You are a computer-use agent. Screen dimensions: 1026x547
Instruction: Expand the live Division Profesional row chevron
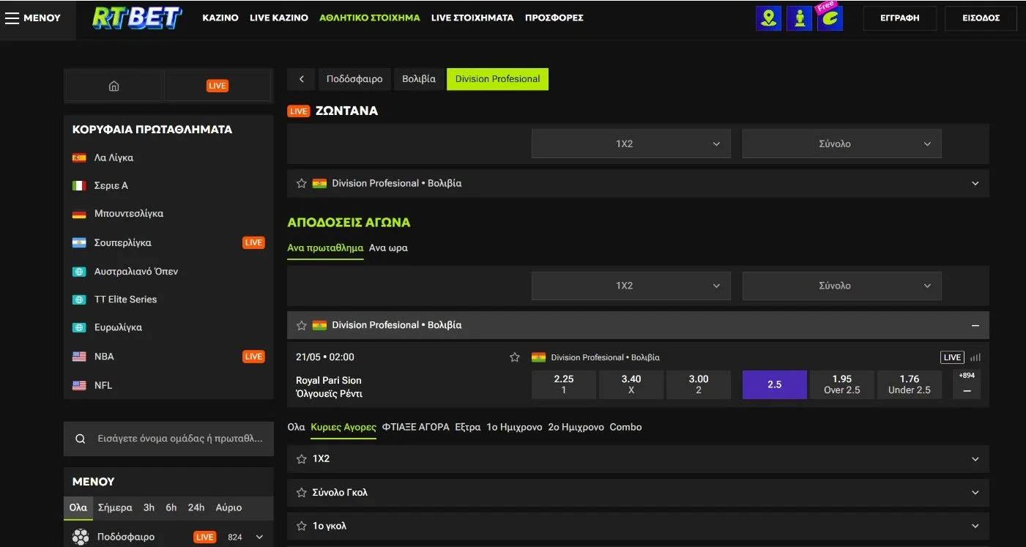click(975, 184)
